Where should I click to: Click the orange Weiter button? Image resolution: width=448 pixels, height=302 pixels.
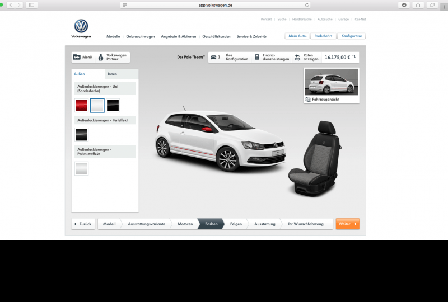coord(347,224)
